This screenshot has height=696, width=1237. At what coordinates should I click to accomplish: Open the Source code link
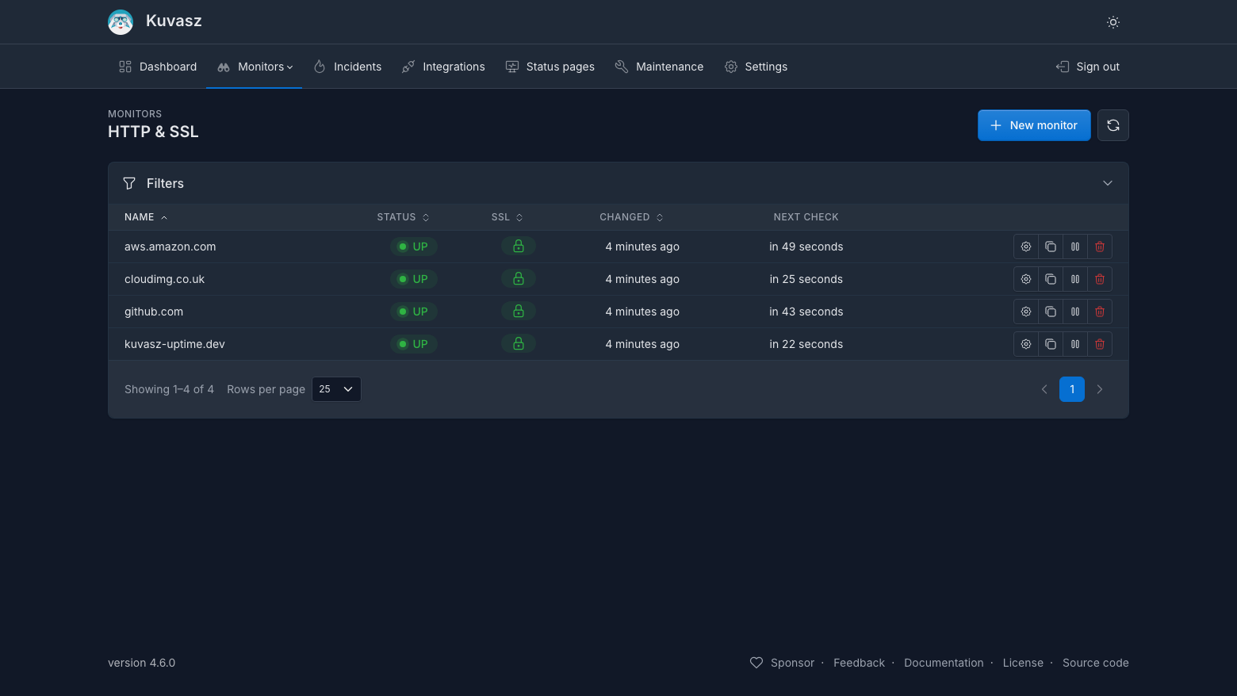pyautogui.click(x=1096, y=663)
